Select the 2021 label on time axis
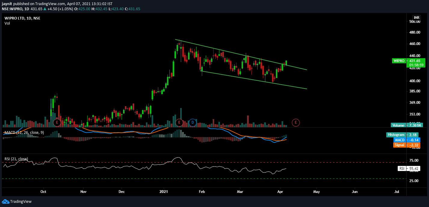This screenshot has height=207, width=429. click(164, 191)
